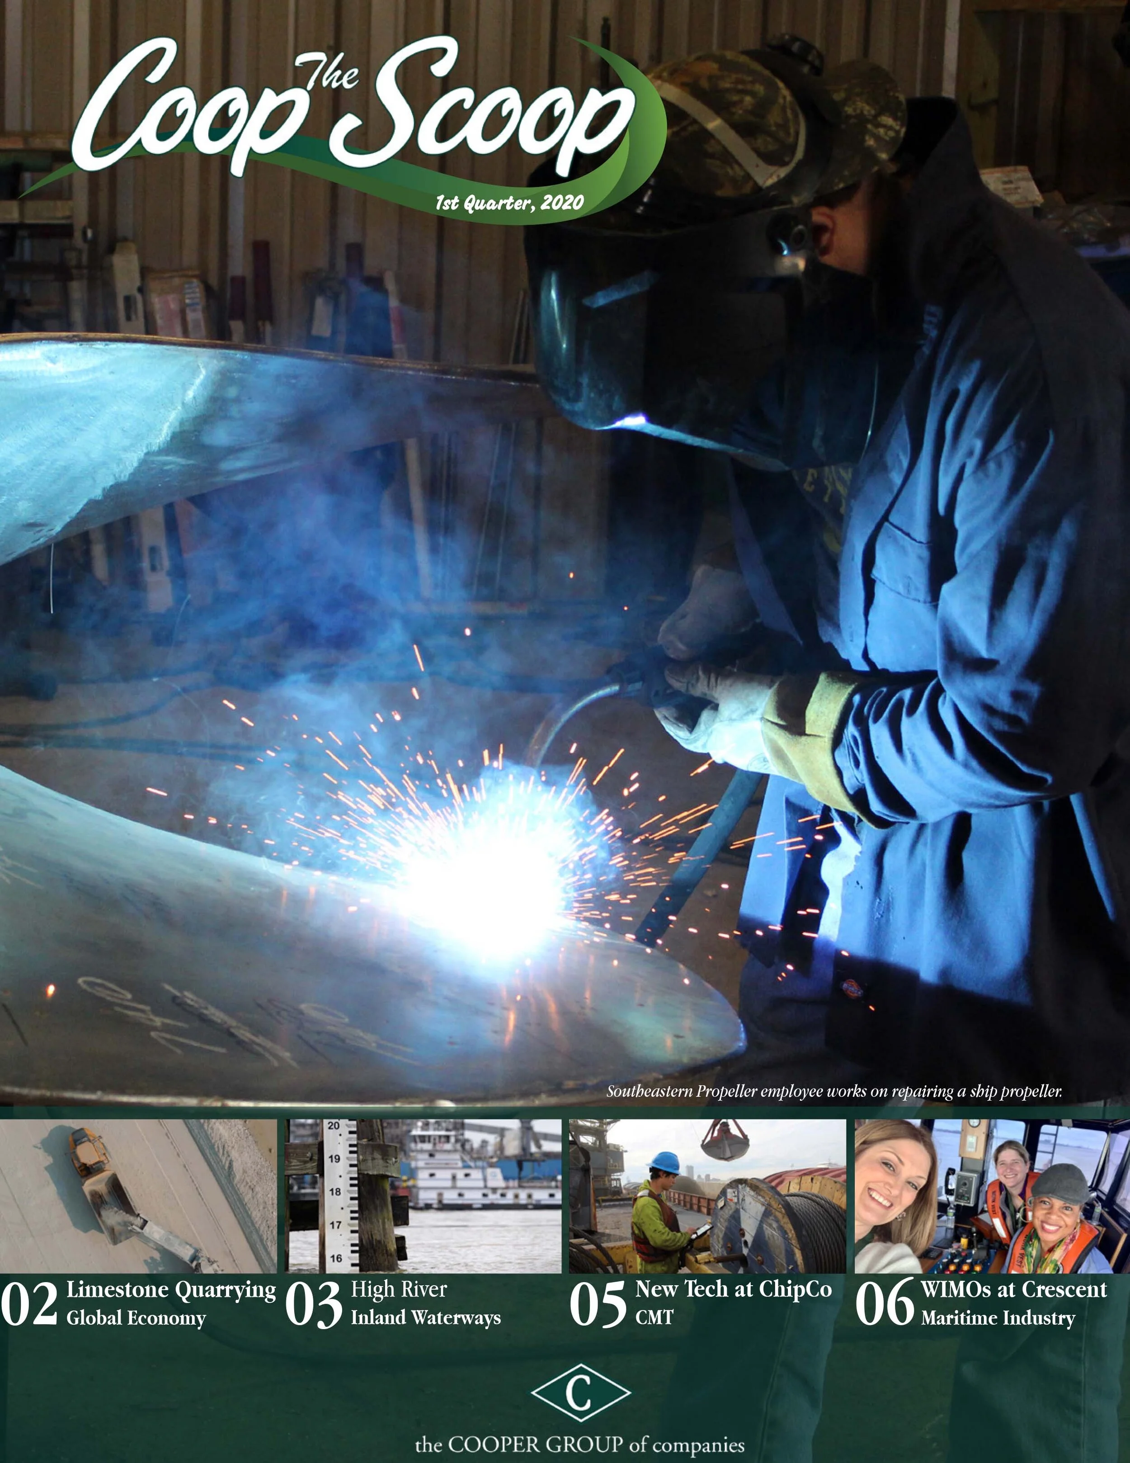Click the Southeastern Propeller photo caption

835,1091
